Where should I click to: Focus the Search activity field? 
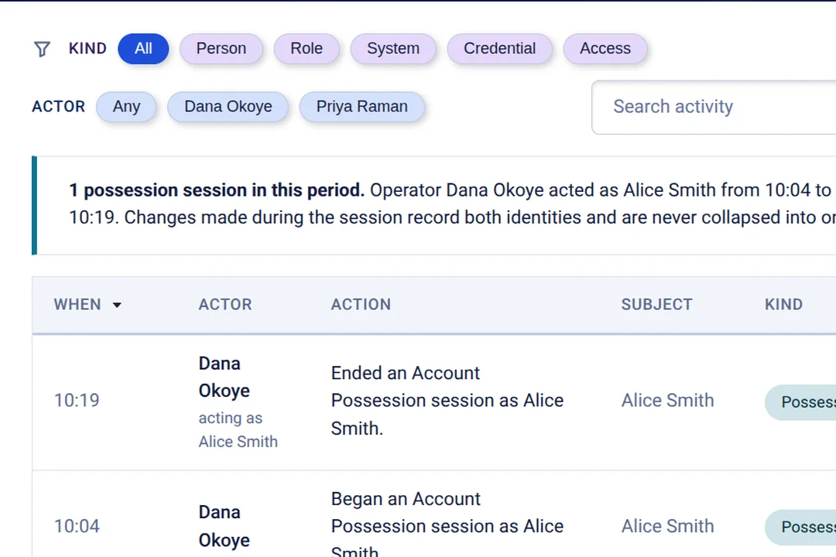[714, 107]
